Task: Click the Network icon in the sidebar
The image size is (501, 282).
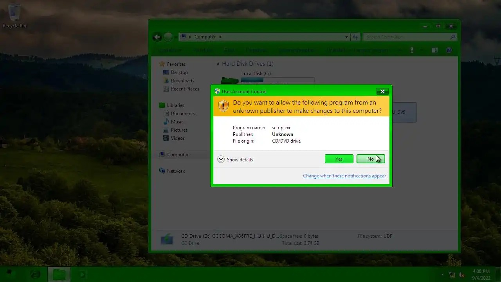Action: pyautogui.click(x=162, y=171)
